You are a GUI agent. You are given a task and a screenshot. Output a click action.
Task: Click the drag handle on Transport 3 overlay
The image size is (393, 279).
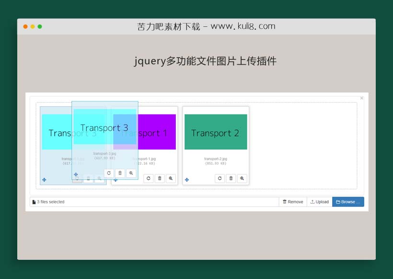point(77,174)
